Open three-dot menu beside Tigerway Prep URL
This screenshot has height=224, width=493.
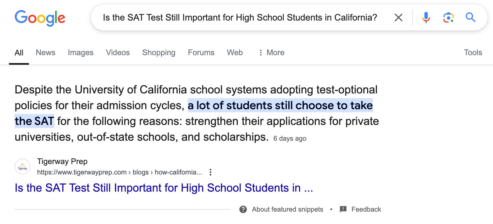210,172
